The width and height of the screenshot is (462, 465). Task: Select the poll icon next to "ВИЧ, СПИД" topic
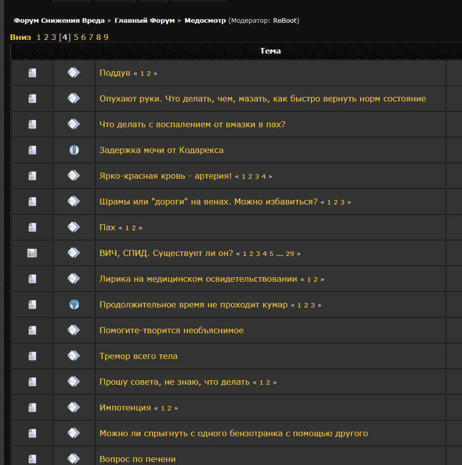(x=32, y=252)
